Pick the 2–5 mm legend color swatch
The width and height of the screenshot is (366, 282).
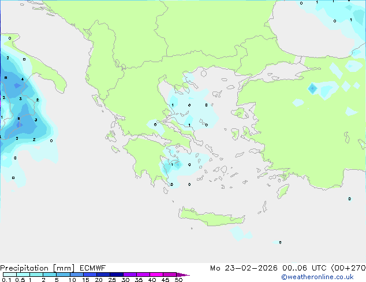pos(50,275)
